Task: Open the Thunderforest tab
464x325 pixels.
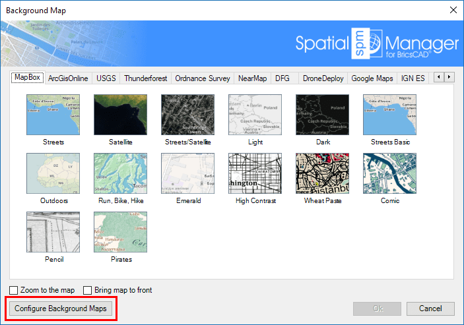Action: (x=146, y=78)
